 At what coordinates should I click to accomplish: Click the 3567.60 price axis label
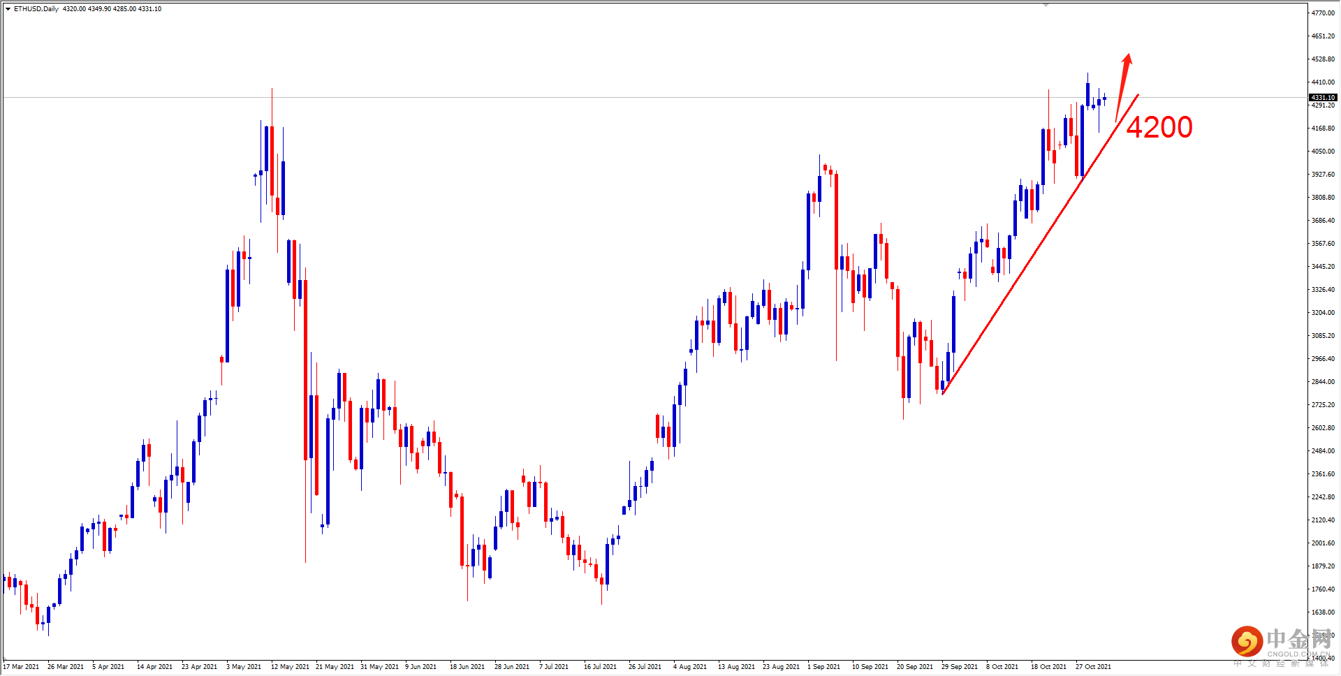point(1323,244)
